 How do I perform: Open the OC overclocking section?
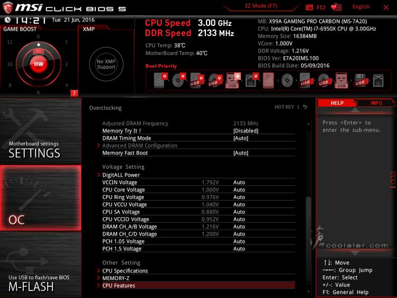tap(41, 198)
